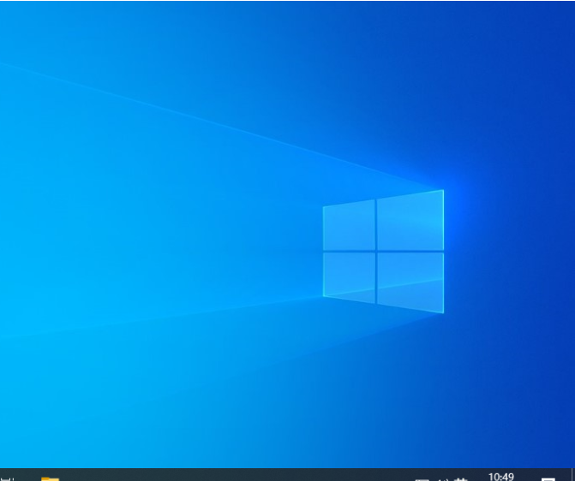Click the Show desktop sliver button
This screenshot has height=481, width=575.
572,476
